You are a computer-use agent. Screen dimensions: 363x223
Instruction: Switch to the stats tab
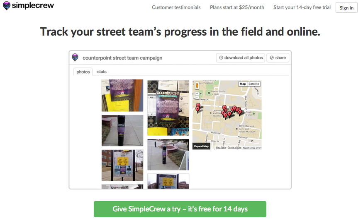coord(102,72)
